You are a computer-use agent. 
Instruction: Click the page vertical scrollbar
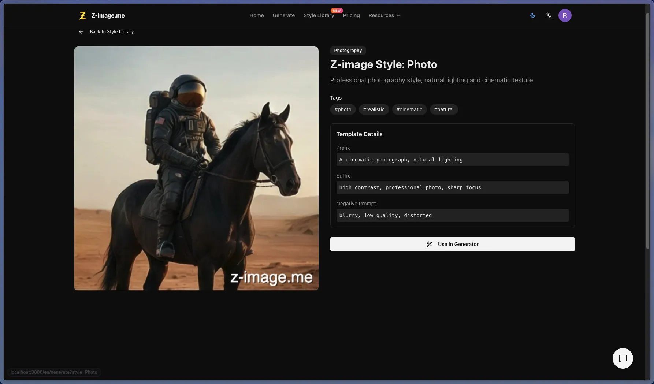point(647,132)
